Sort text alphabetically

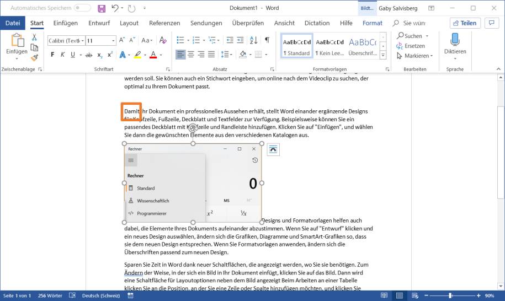[253, 40]
